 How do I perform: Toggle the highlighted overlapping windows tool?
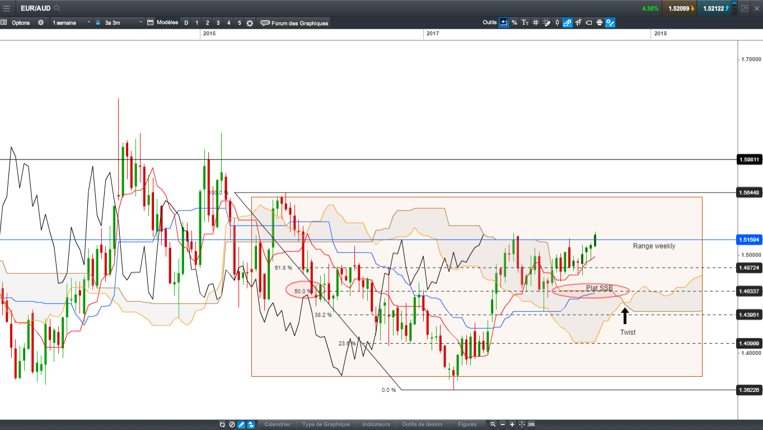[x=568, y=22]
